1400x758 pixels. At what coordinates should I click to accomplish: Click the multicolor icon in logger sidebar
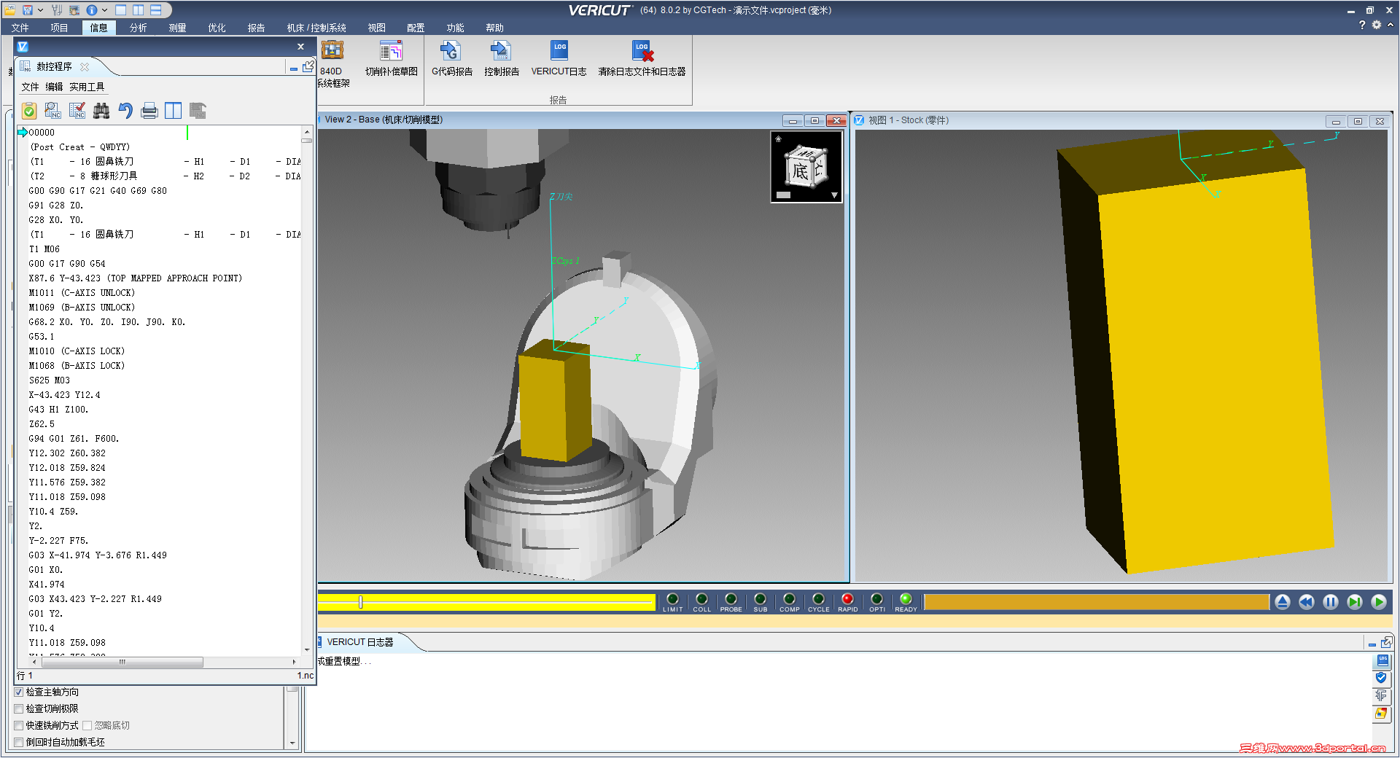pyautogui.click(x=1381, y=714)
